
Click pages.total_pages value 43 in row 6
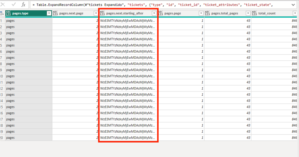point(228,51)
